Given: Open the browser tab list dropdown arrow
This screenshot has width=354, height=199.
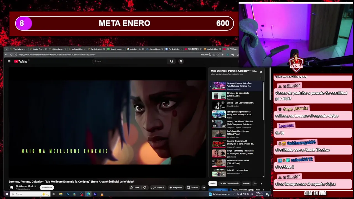Looking at the screenshot, I should coord(6,49).
